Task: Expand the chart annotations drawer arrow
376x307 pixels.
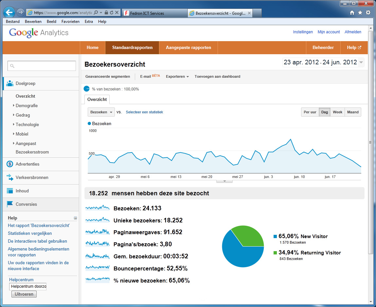Action: coord(224,181)
